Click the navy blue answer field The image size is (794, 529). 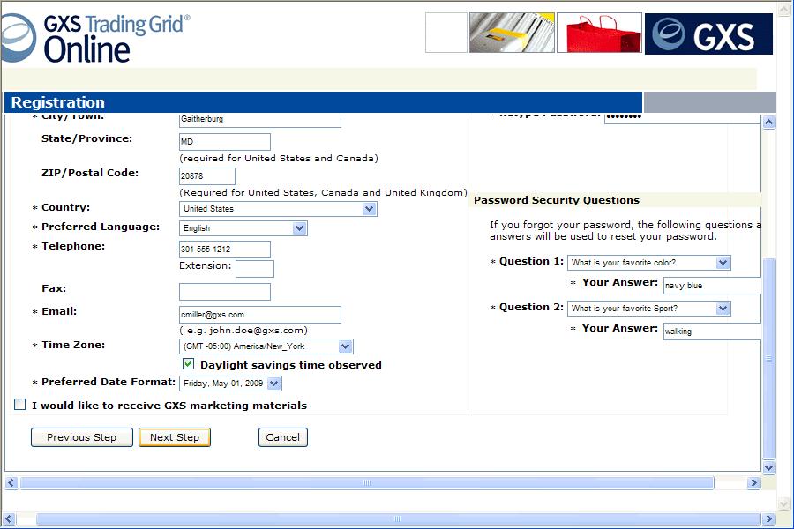712,286
